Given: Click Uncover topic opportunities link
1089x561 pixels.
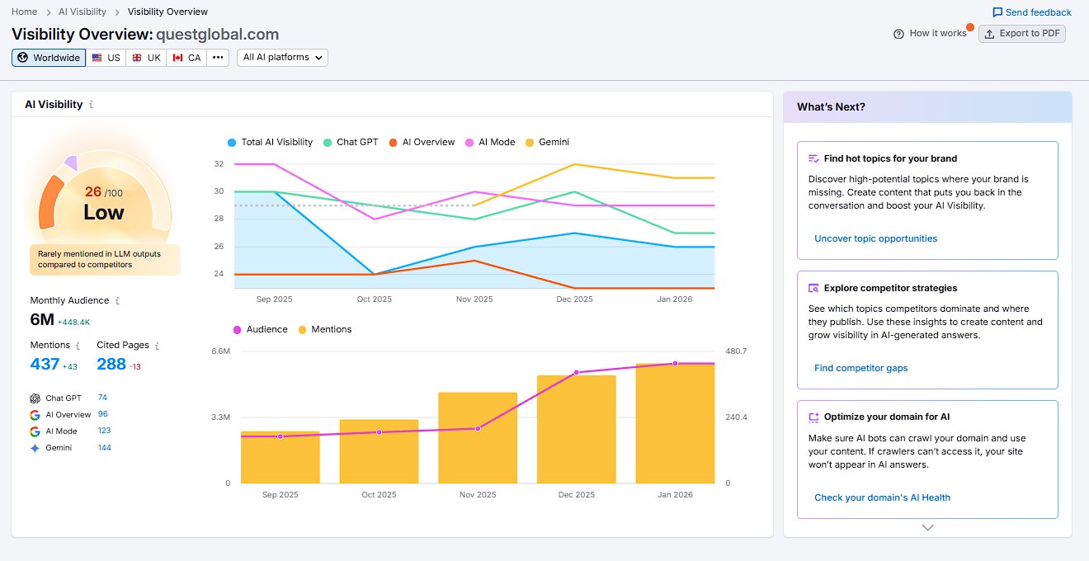Looking at the screenshot, I should 875,238.
